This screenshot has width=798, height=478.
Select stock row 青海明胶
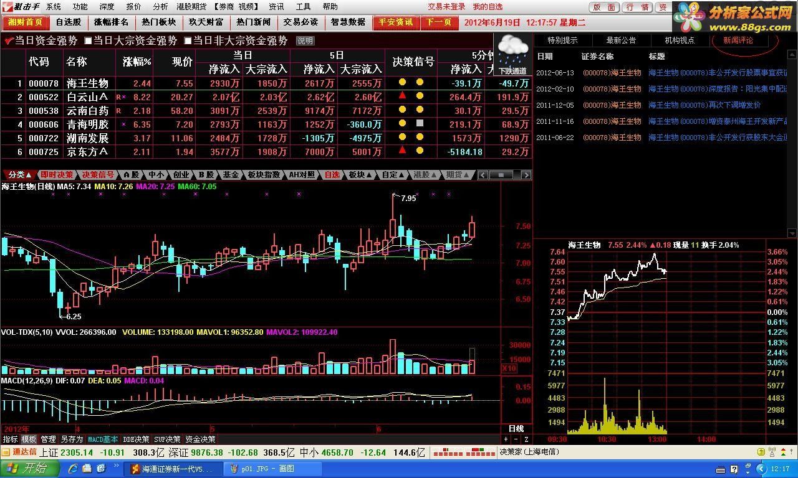click(266, 124)
